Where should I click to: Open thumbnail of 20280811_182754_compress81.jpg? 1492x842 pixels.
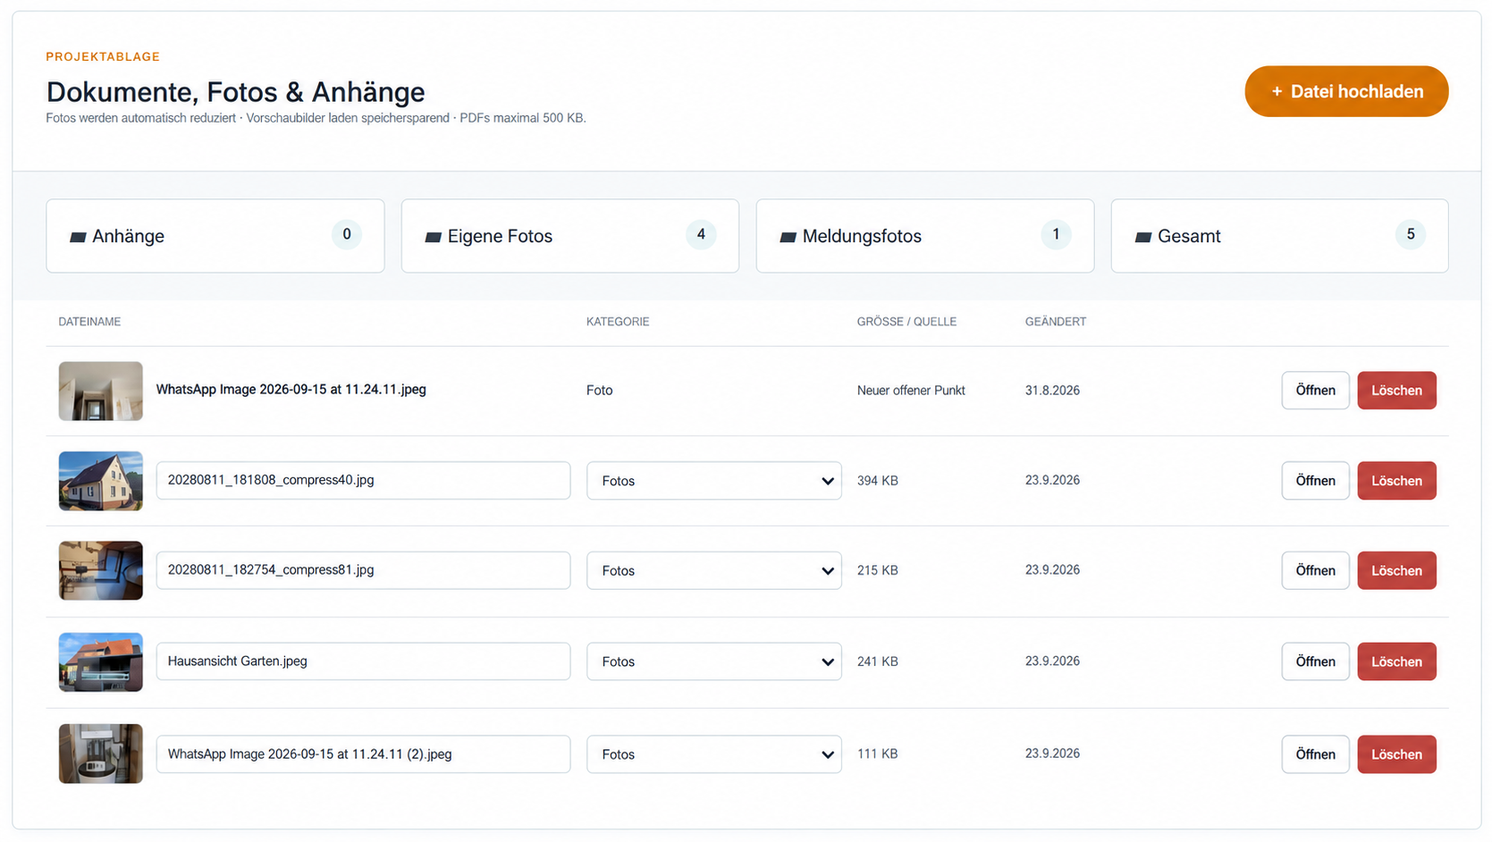tap(100, 570)
